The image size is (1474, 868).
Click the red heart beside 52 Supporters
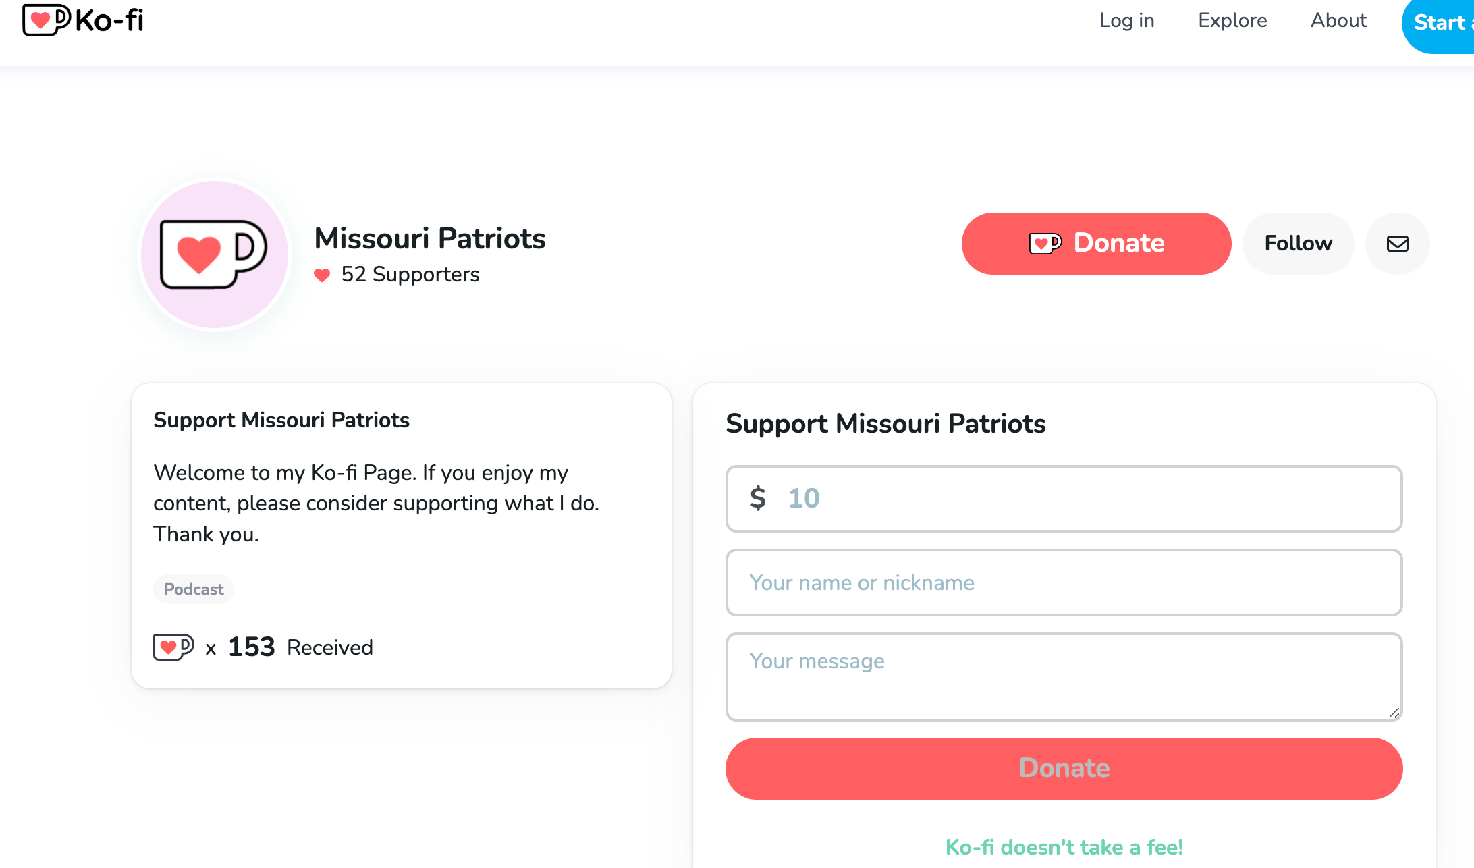pyautogui.click(x=322, y=275)
